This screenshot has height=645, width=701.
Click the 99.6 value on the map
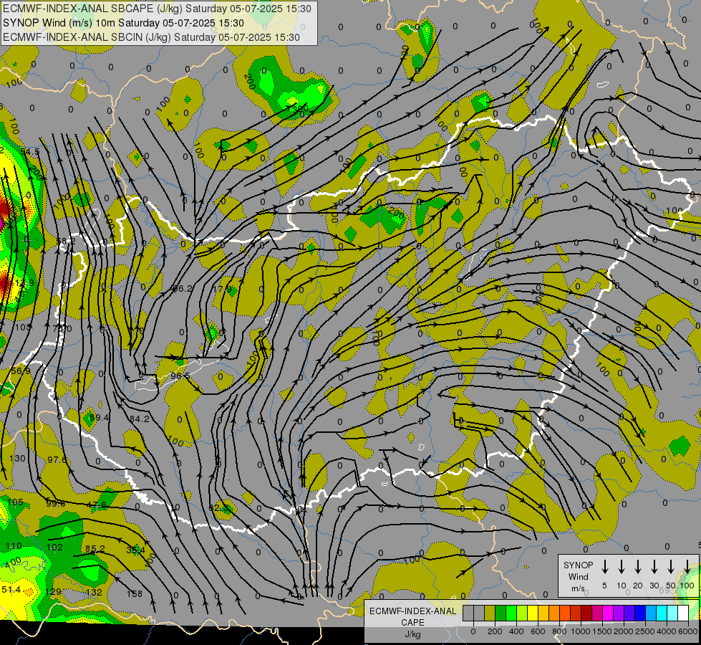[x=55, y=504]
